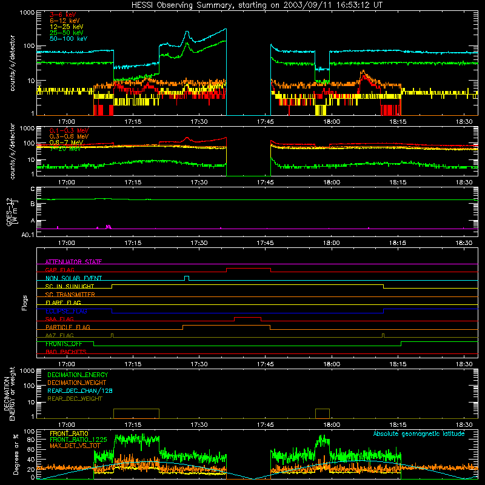485x485 pixels.
Task: Click the REAR_DEC_CHAN/128 legend label
Action: (x=80, y=391)
